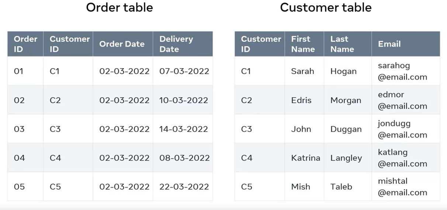Select the Order Date column header
447x210 pixels.
click(122, 44)
